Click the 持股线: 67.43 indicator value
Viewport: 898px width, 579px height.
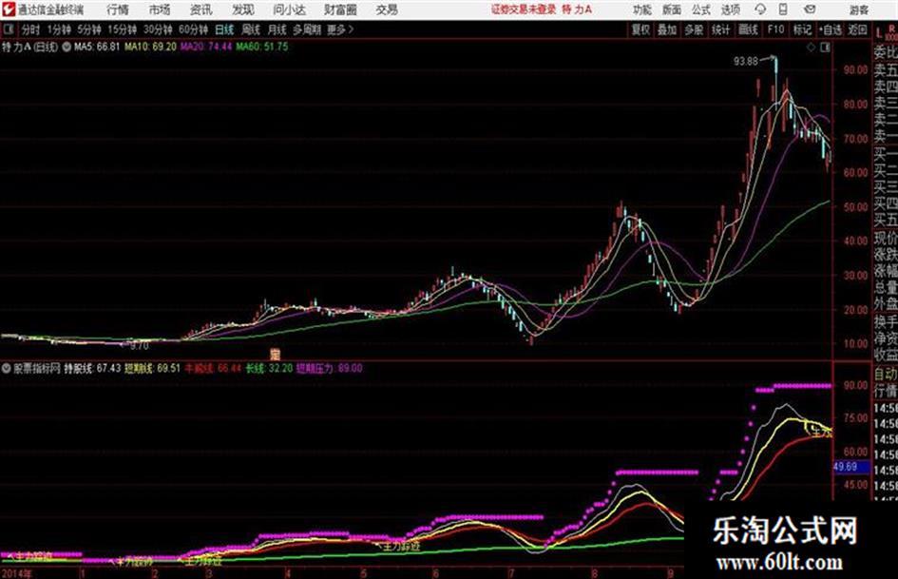coord(92,368)
